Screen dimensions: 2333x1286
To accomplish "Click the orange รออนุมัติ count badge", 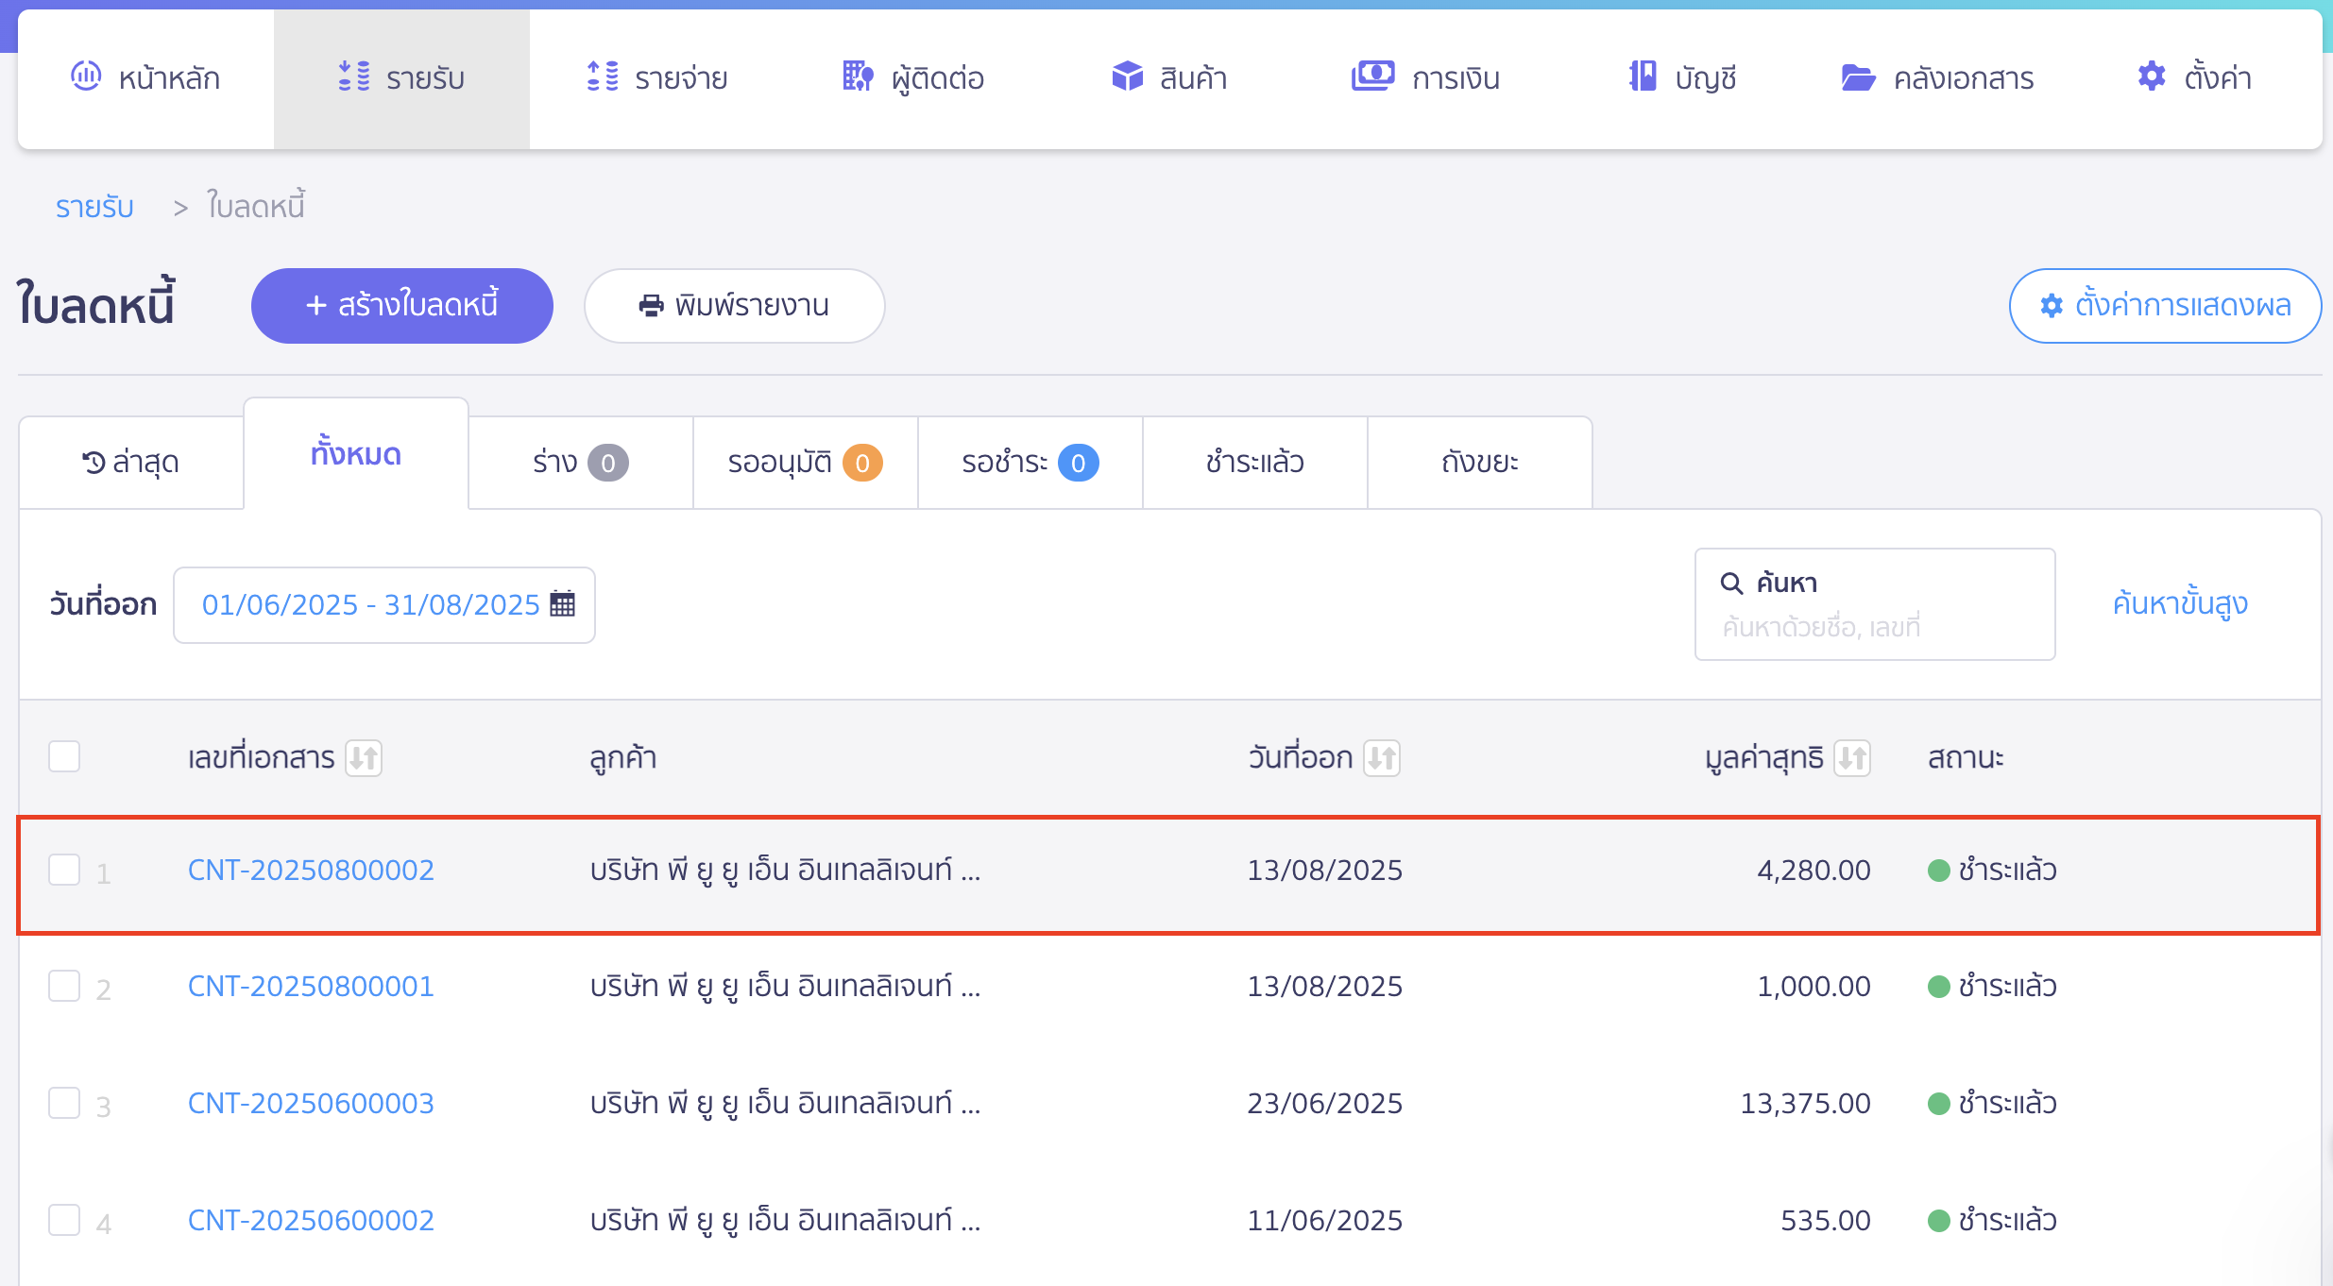I will (862, 463).
